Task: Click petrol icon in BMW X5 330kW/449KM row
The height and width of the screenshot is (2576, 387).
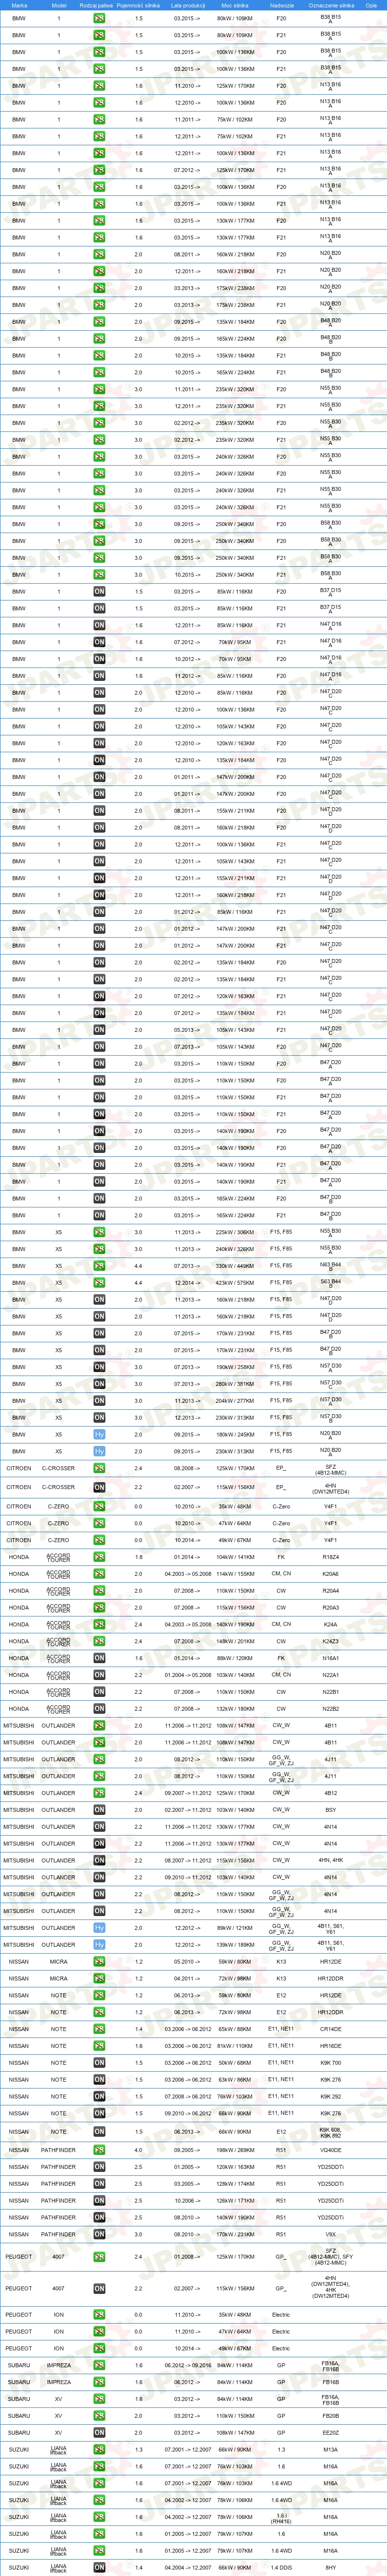Action: (x=99, y=1266)
